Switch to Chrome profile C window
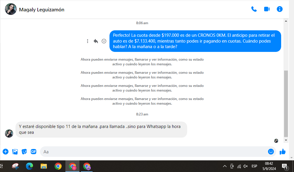The width and height of the screenshot is (294, 172). click(72, 166)
